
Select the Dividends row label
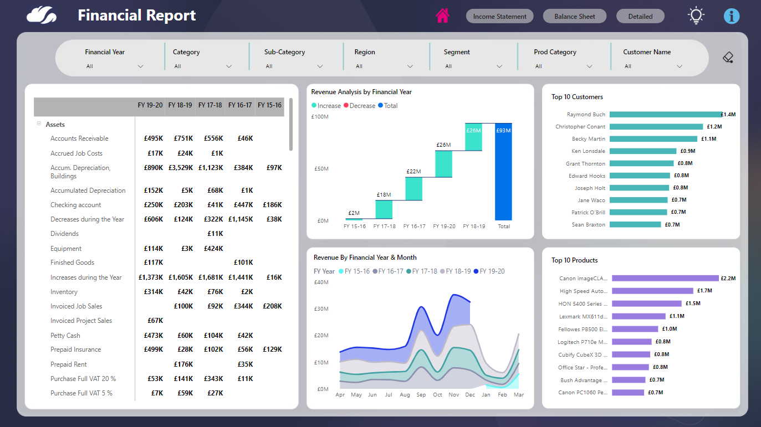click(x=64, y=234)
